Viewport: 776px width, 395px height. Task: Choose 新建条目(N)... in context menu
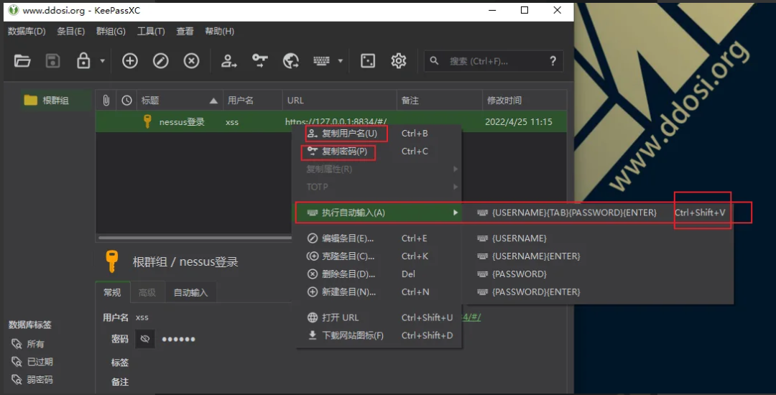[x=379, y=292]
